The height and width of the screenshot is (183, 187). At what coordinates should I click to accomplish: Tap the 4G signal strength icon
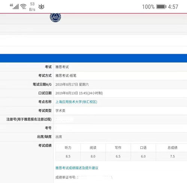[x=14, y=6]
